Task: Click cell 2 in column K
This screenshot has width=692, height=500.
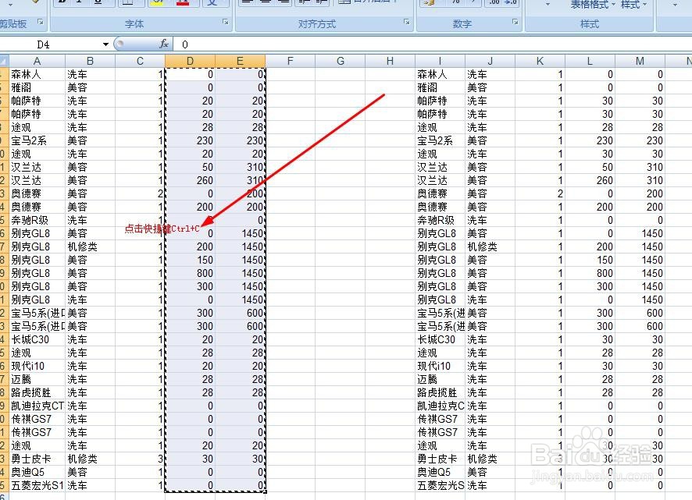Action: (x=540, y=193)
